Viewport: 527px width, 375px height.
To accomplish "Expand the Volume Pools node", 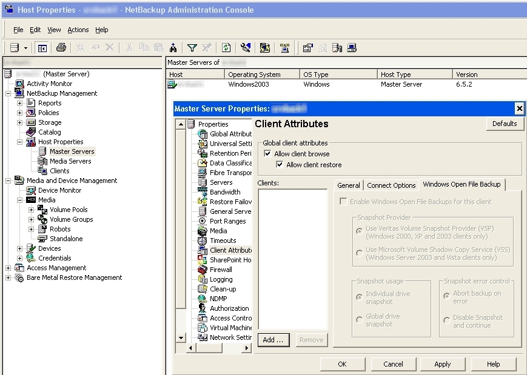I will pos(31,210).
